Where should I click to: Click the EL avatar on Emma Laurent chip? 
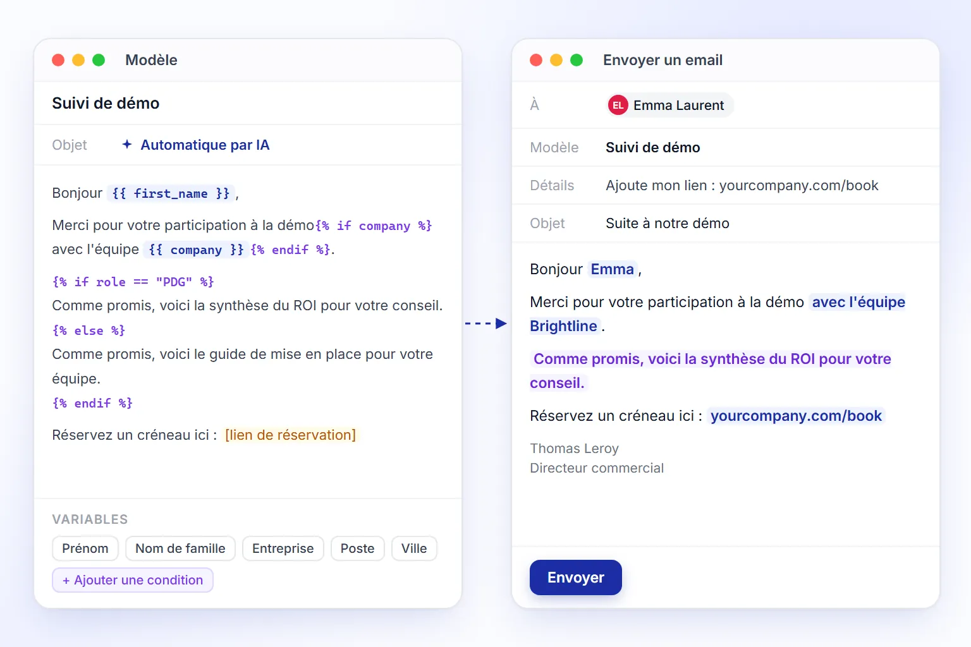point(618,106)
